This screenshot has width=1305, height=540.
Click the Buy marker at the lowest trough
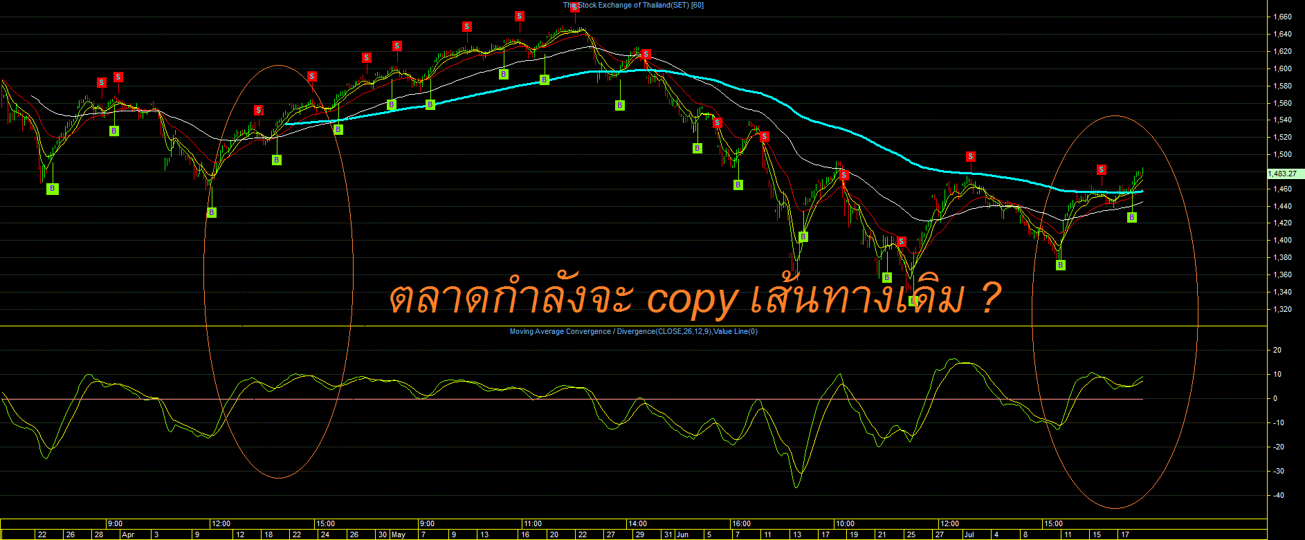(x=914, y=301)
